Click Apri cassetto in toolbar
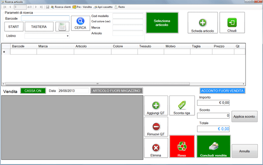Image resolution: width=263 pixels, height=165 pixels. 103,7
